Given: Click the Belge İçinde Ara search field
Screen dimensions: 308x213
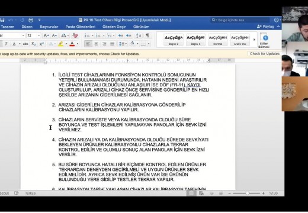Looking at the screenshot, I should click(x=240, y=20).
